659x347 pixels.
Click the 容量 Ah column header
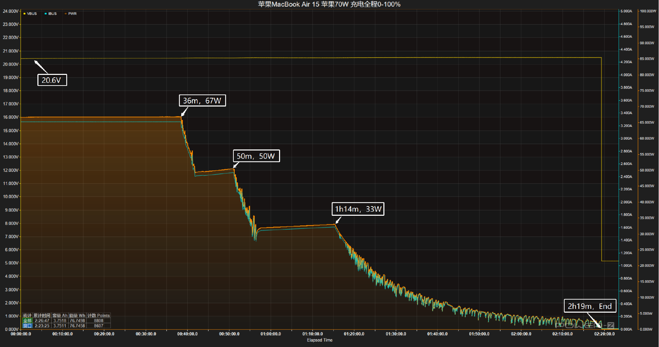click(x=60, y=315)
